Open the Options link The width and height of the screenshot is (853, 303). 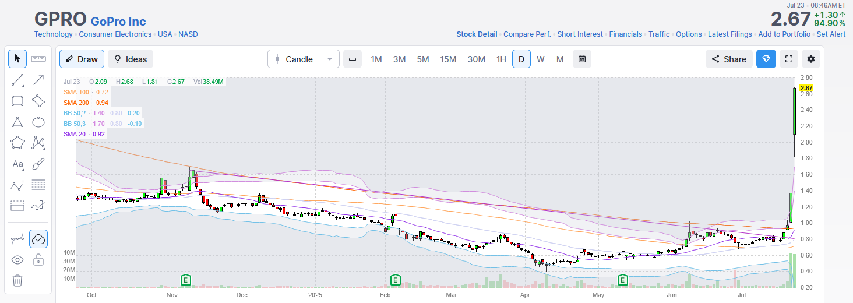[689, 34]
